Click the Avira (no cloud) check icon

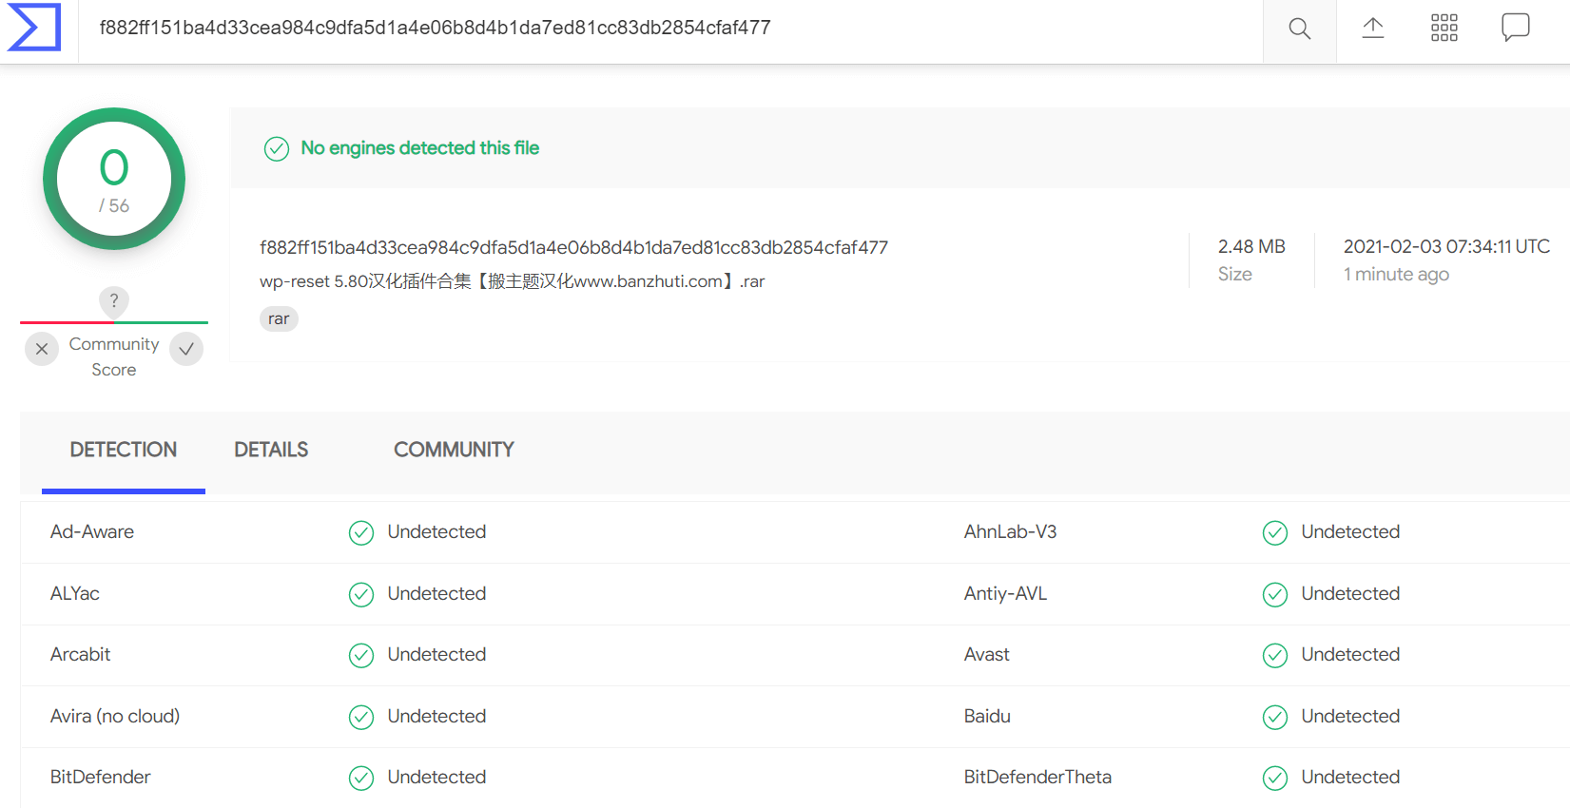coord(361,717)
